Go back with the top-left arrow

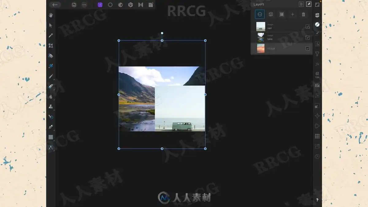point(55,5)
